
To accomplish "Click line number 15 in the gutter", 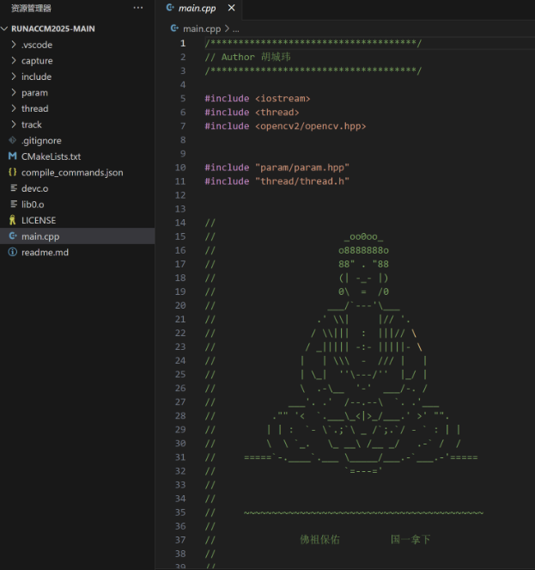I will coord(180,236).
